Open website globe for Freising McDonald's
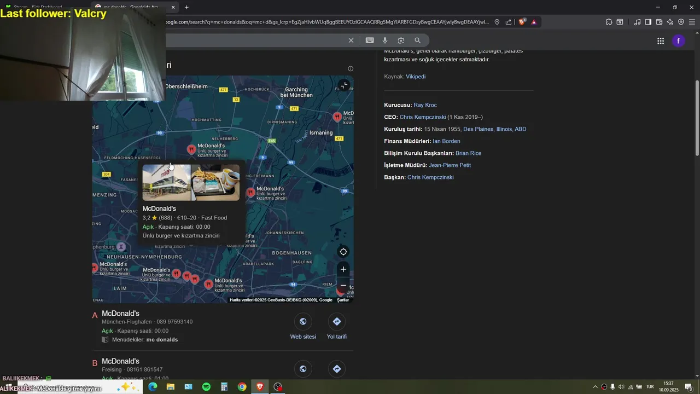 click(x=303, y=369)
